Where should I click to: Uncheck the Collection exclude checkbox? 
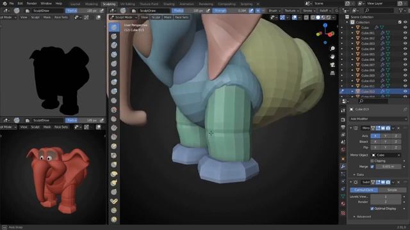coord(400,22)
